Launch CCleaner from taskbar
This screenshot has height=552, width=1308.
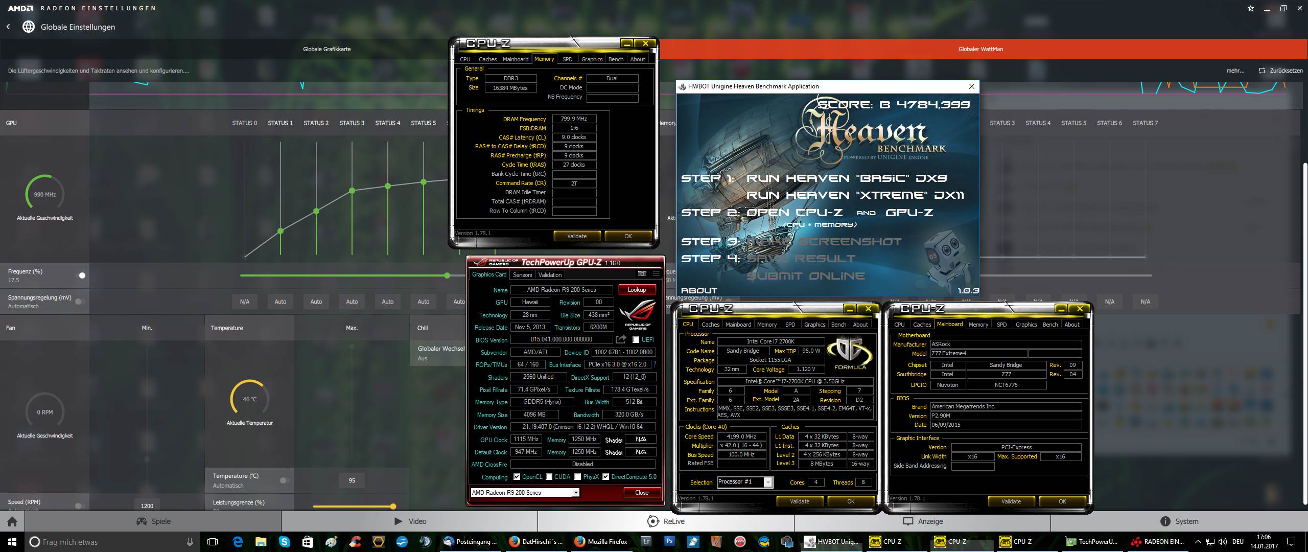point(355,542)
